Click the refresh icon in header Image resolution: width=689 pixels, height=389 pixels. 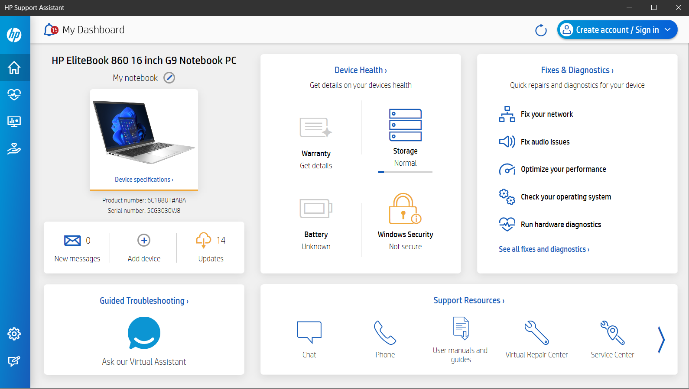pyautogui.click(x=541, y=30)
